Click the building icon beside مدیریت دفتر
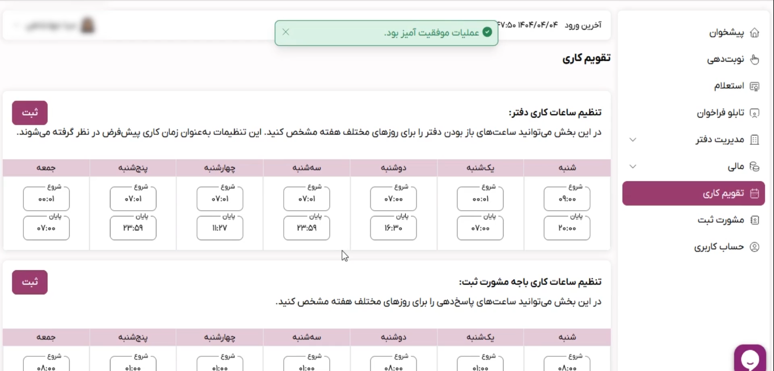Image resolution: width=774 pixels, height=371 pixels. pyautogui.click(x=754, y=139)
